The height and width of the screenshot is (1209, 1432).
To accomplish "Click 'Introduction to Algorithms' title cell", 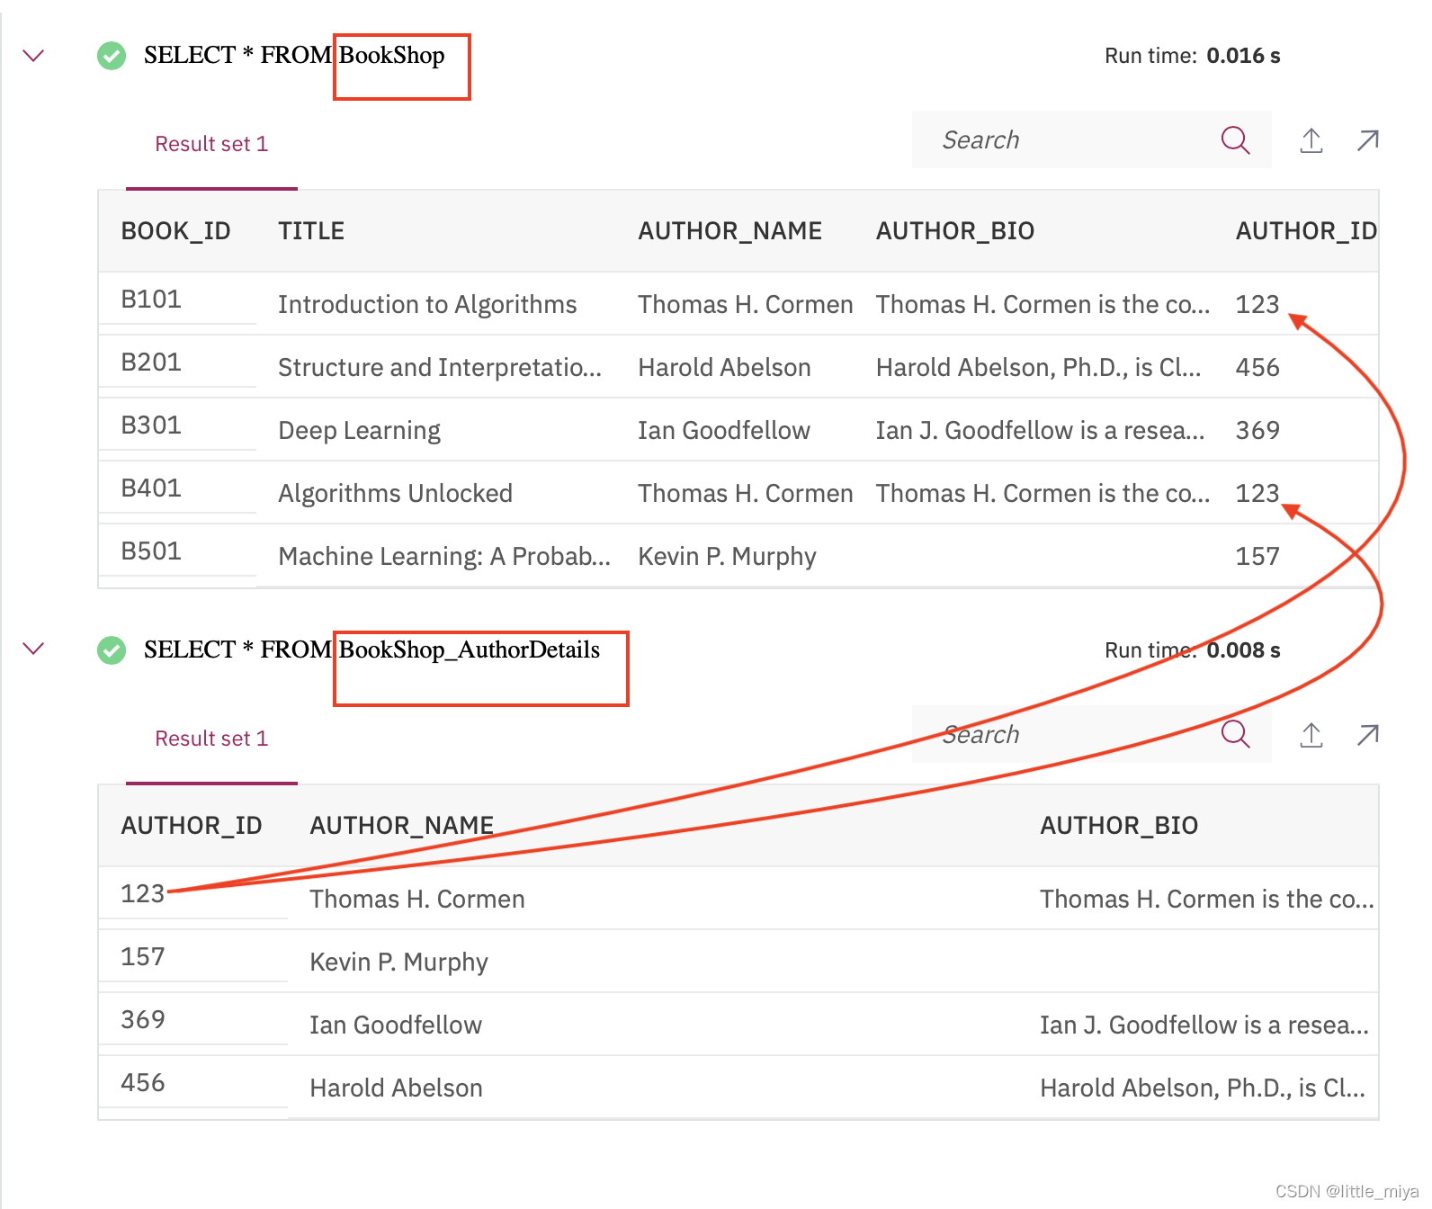I will point(427,305).
